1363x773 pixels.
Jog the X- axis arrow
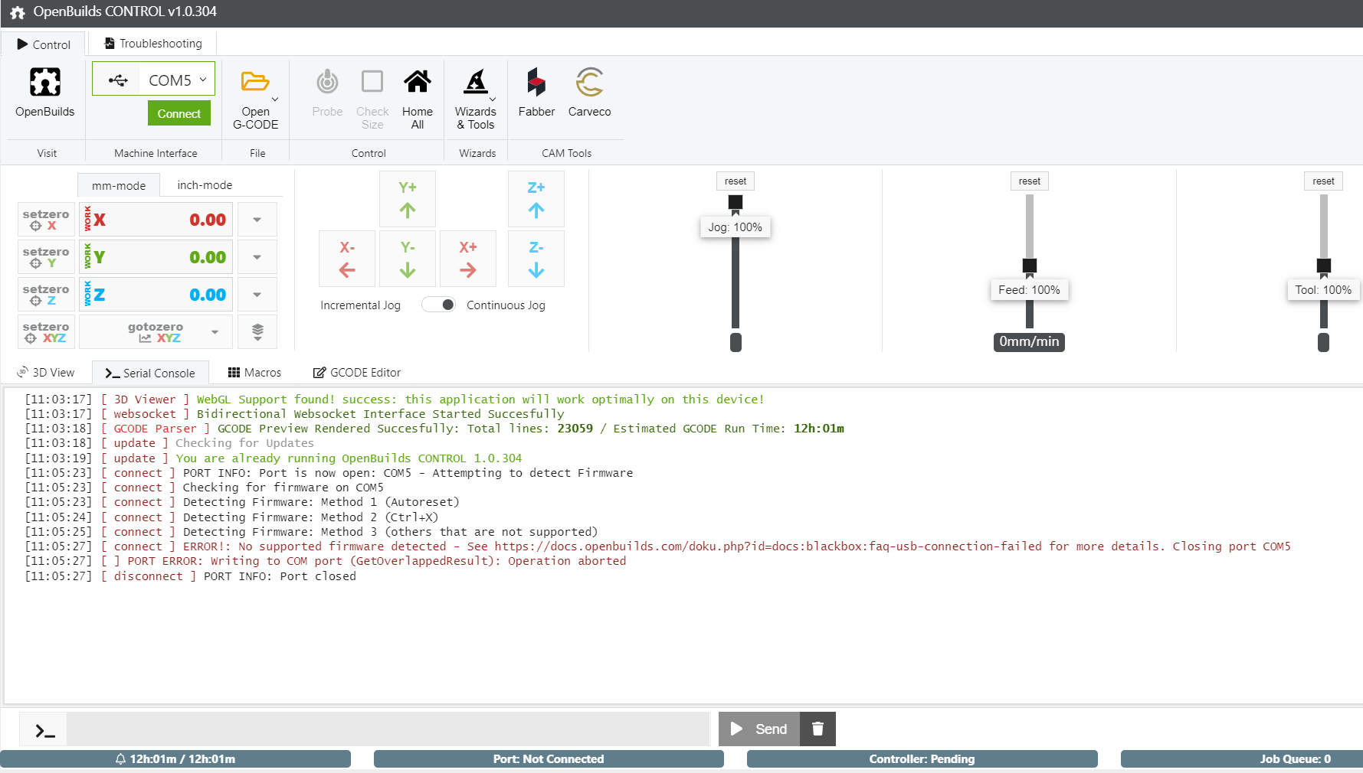[x=347, y=259]
